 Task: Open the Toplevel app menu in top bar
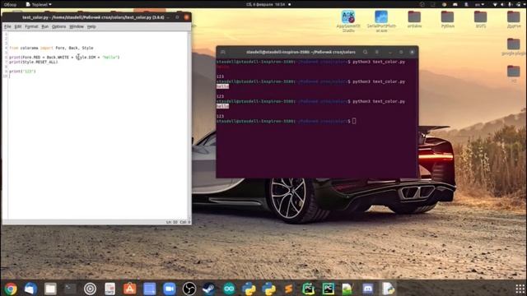point(39,4)
